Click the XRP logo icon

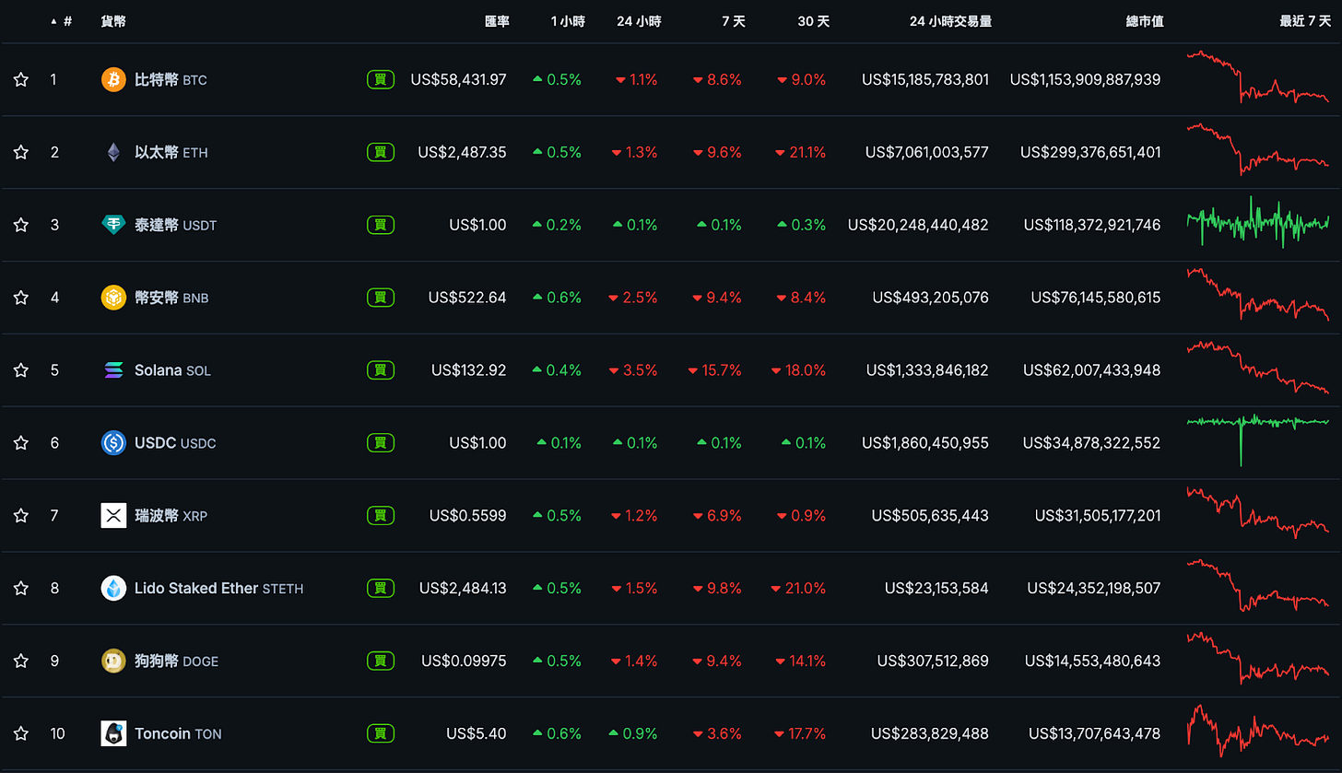(x=113, y=516)
